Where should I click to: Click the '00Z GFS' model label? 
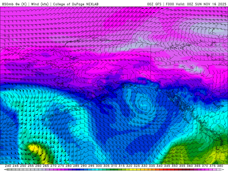(154, 4)
